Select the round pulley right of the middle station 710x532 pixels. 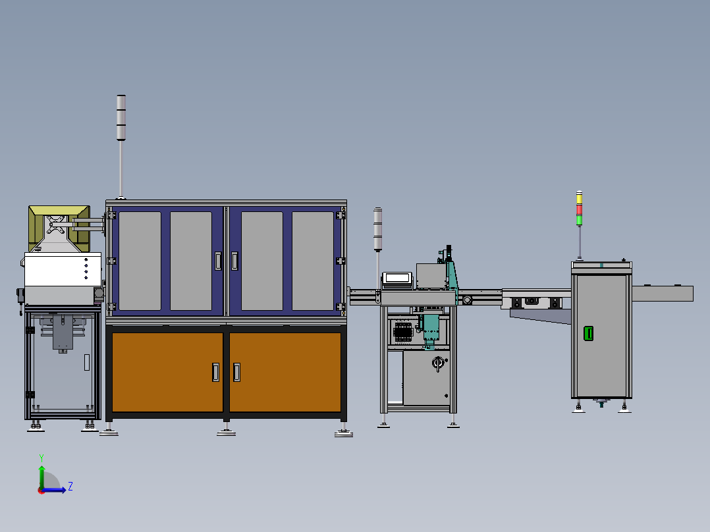pyautogui.click(x=468, y=300)
